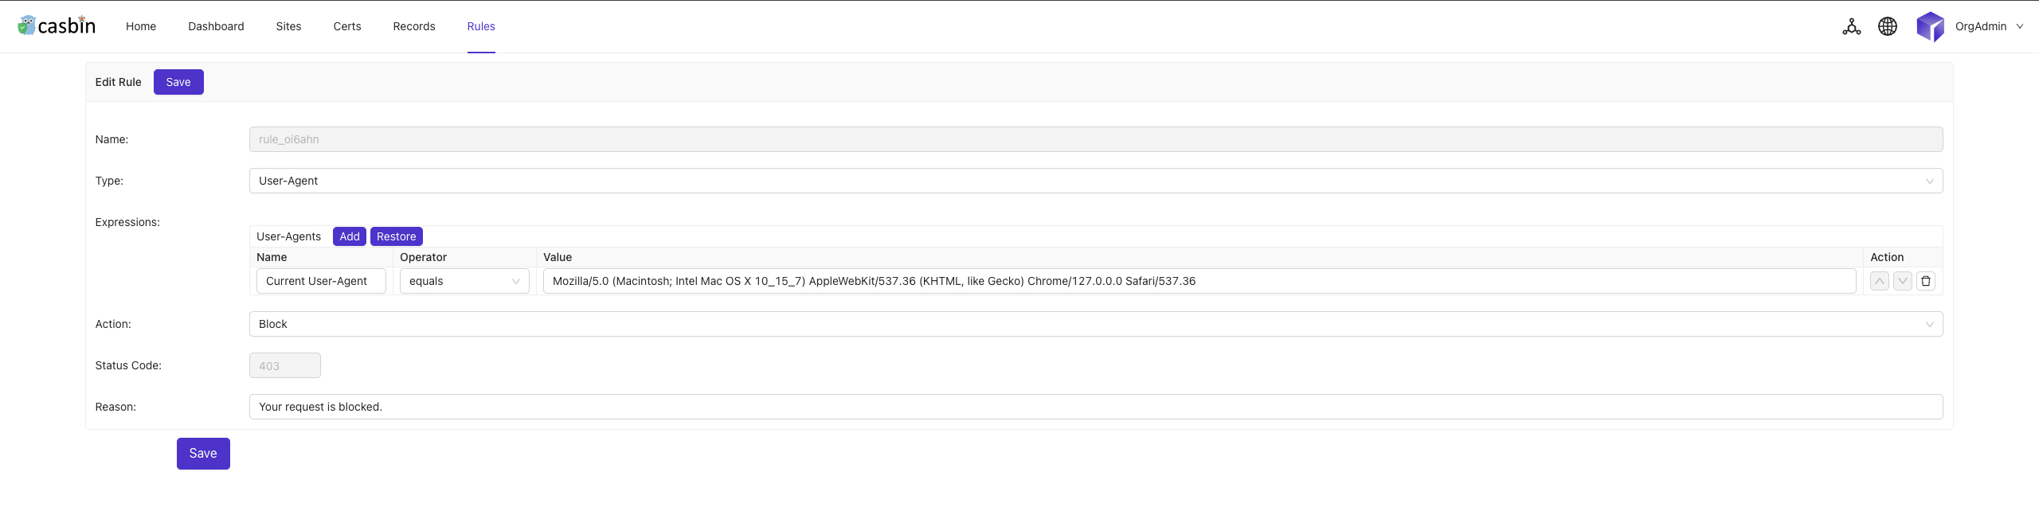Click the globe language icon
This screenshot has width=2039, height=507.
click(x=1888, y=26)
